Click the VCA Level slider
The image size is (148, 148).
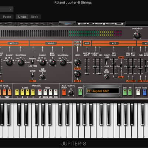coord(140,66)
